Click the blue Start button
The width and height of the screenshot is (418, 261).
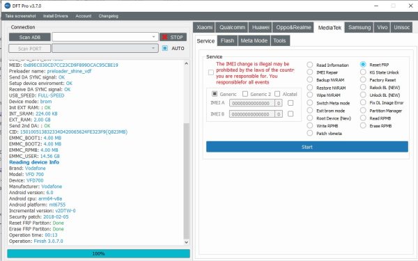pos(307,147)
